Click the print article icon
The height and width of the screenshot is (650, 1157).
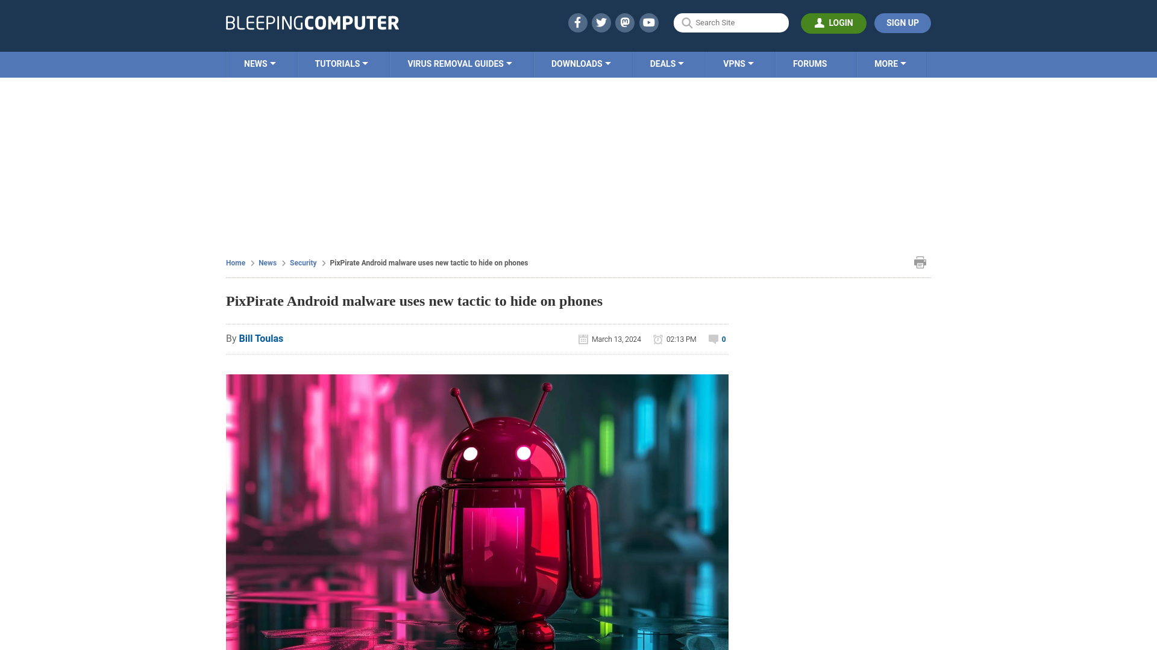point(920,262)
